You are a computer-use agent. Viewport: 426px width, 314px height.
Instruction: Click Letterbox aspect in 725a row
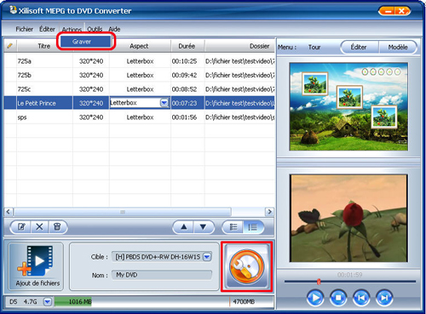(x=140, y=61)
